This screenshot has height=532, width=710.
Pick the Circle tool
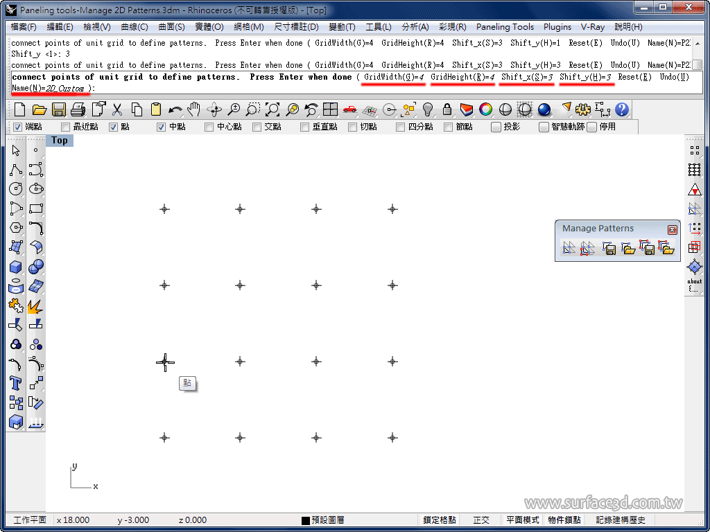tap(16, 188)
